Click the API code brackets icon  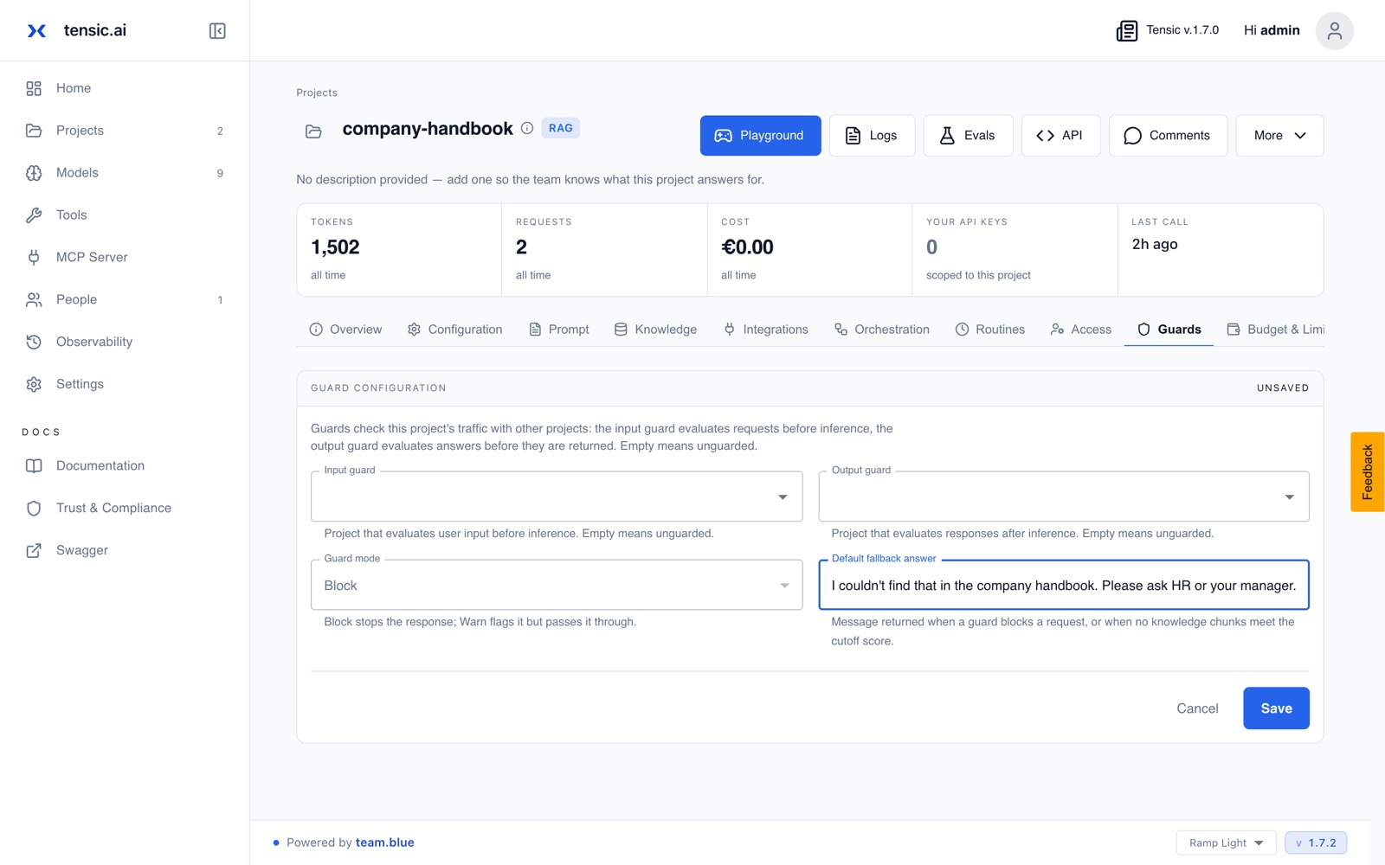click(1045, 136)
